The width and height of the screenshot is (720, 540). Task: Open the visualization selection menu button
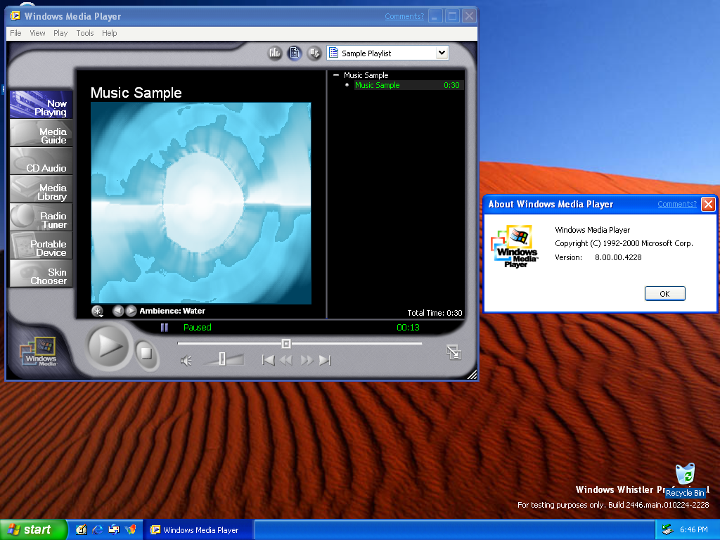tap(98, 311)
